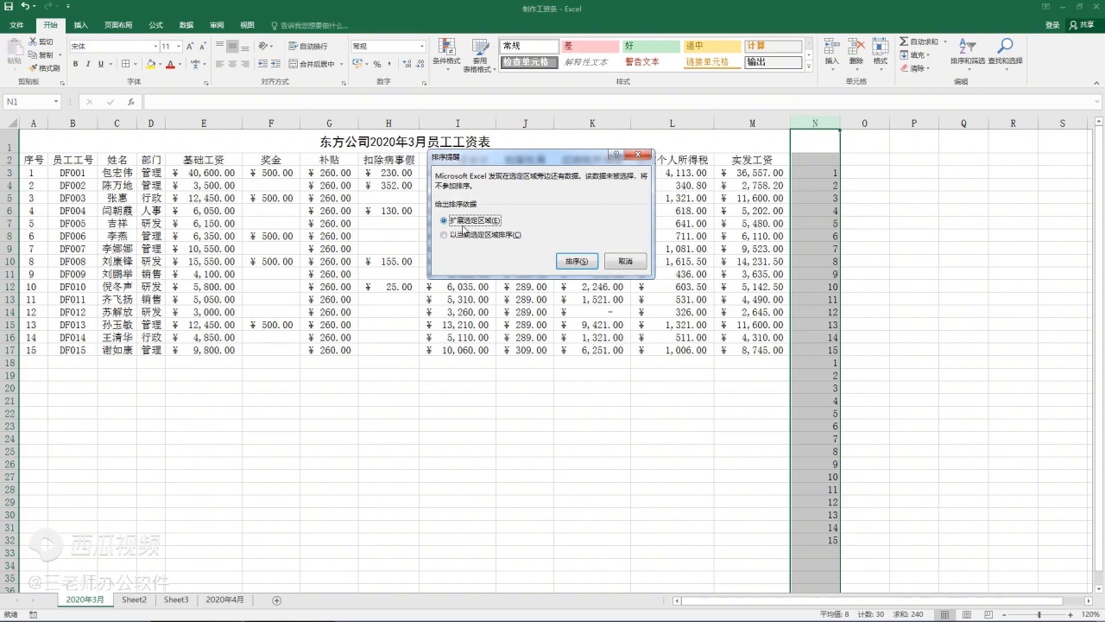The image size is (1105, 622).
Task: Switch to the 2020年4月 sheet tab
Action: click(x=224, y=600)
